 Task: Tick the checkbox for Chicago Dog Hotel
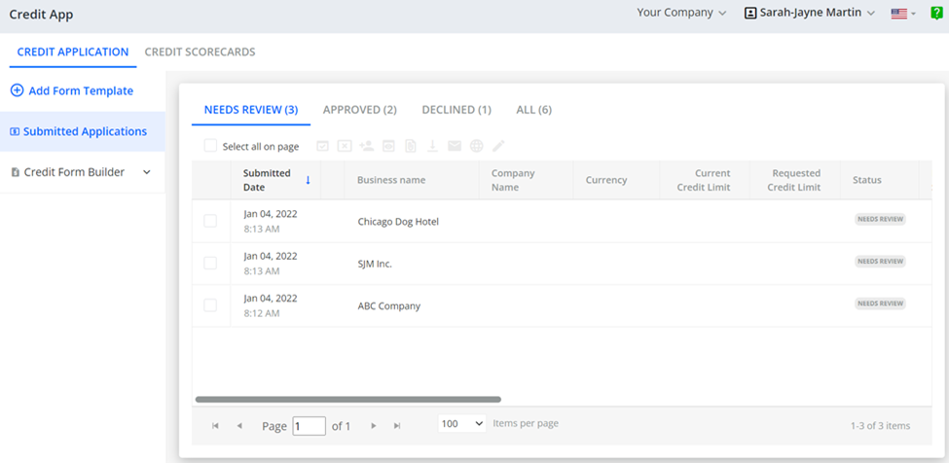pyautogui.click(x=210, y=221)
